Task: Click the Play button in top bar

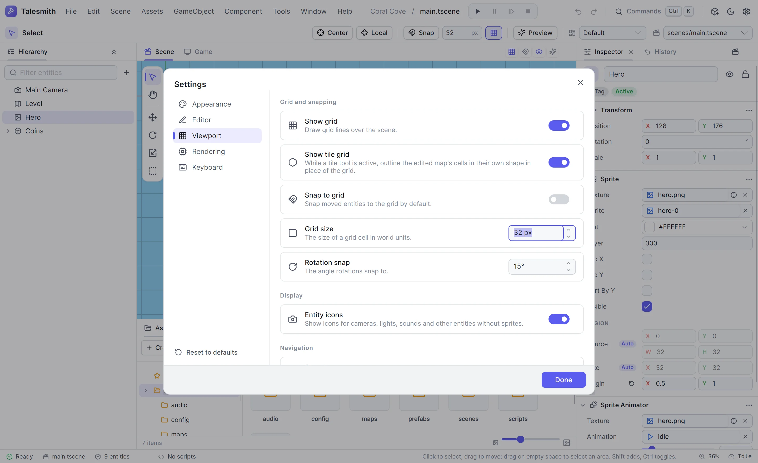Action: (x=478, y=11)
